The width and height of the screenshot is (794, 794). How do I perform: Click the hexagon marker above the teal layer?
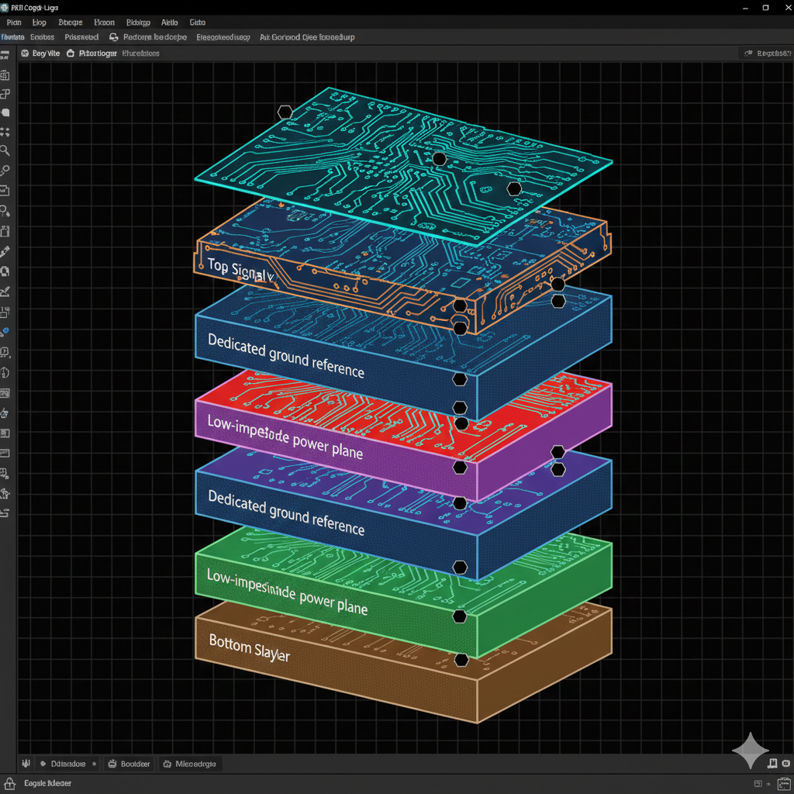(285, 112)
